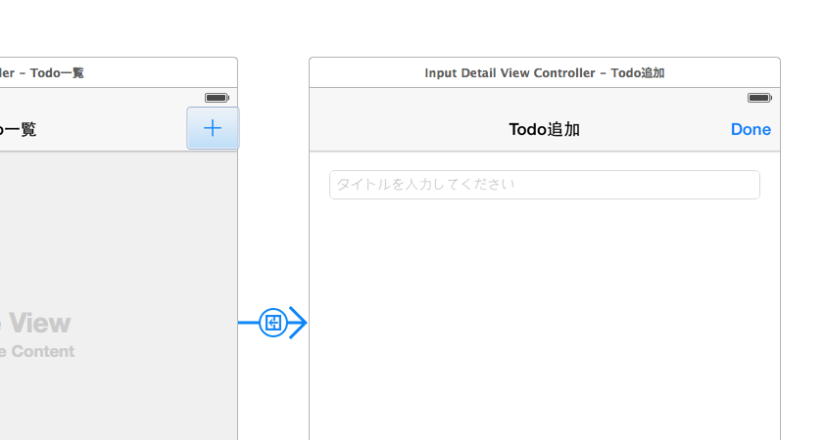The width and height of the screenshot is (825, 440).
Task: Click the segue line leaving the left scene
Action: tap(248, 322)
